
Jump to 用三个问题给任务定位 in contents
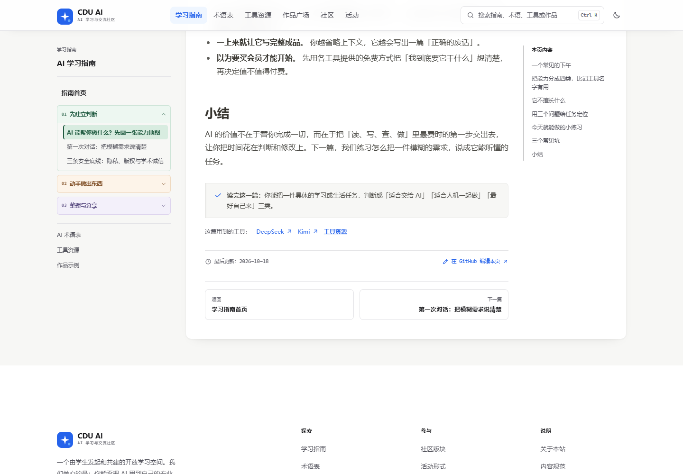click(x=560, y=114)
